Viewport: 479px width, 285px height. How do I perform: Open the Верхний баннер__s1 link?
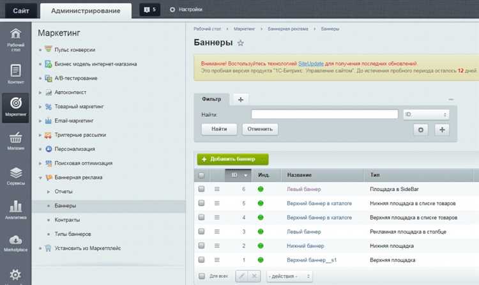312,260
